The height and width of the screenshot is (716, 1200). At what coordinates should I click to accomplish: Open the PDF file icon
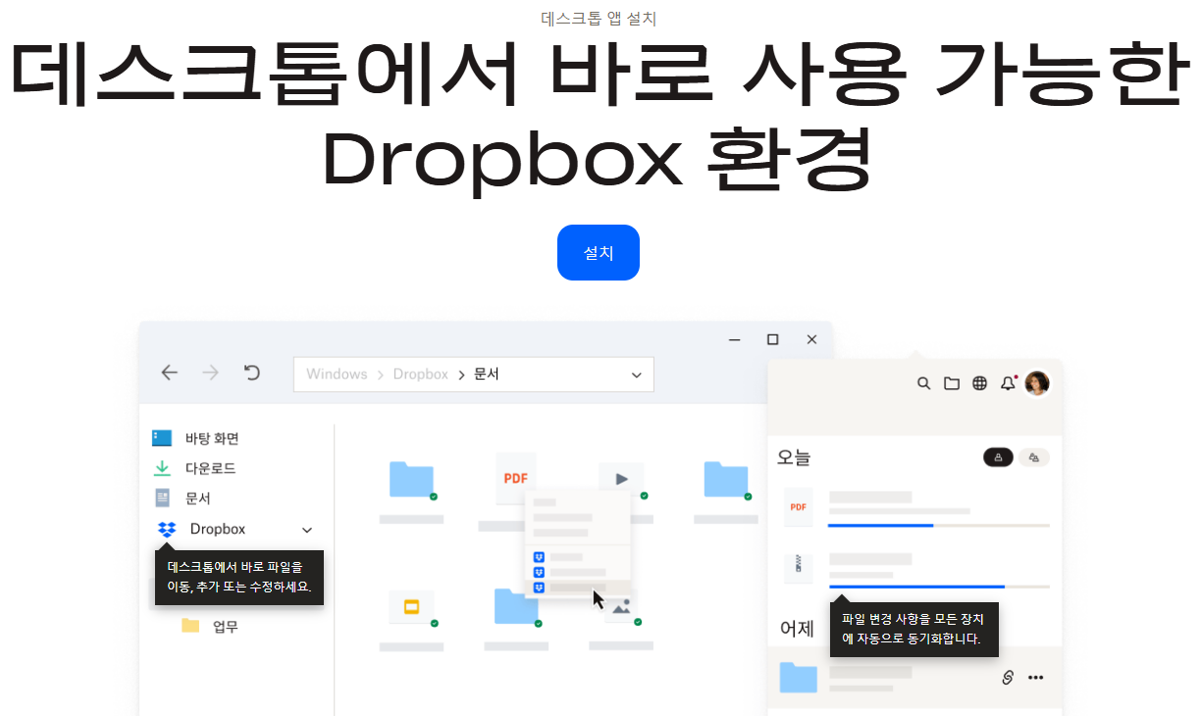514,478
